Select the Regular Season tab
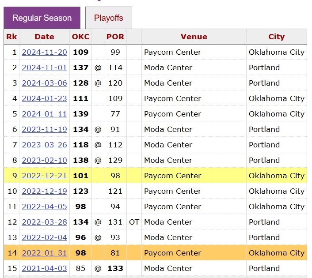 (42, 18)
